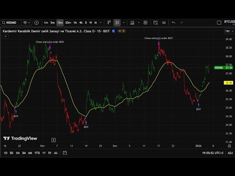This screenshot has width=235, height=176.
Task: Click the Dec label on time axis
Action: [x=115, y=146]
